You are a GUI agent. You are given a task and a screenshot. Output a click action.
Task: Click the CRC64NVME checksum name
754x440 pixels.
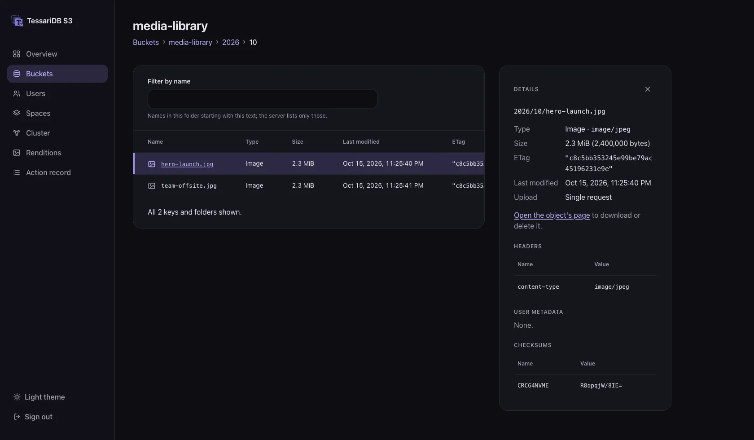point(533,386)
